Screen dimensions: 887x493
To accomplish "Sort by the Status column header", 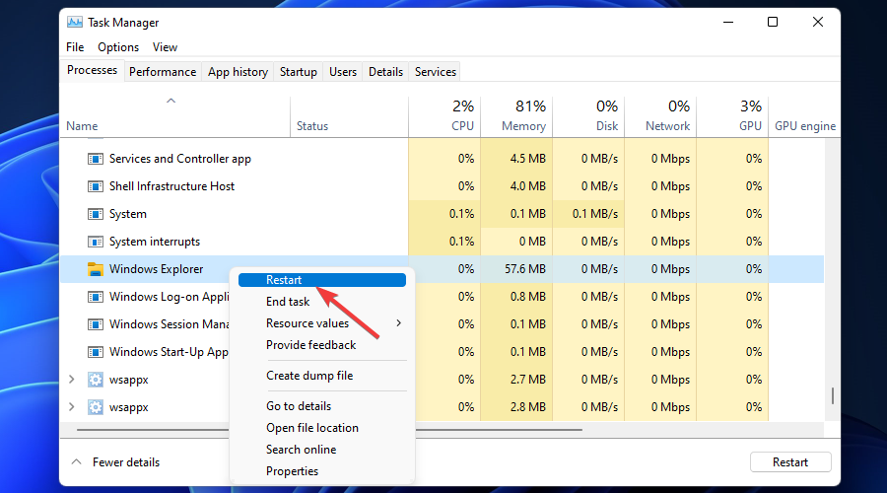I will (350, 117).
